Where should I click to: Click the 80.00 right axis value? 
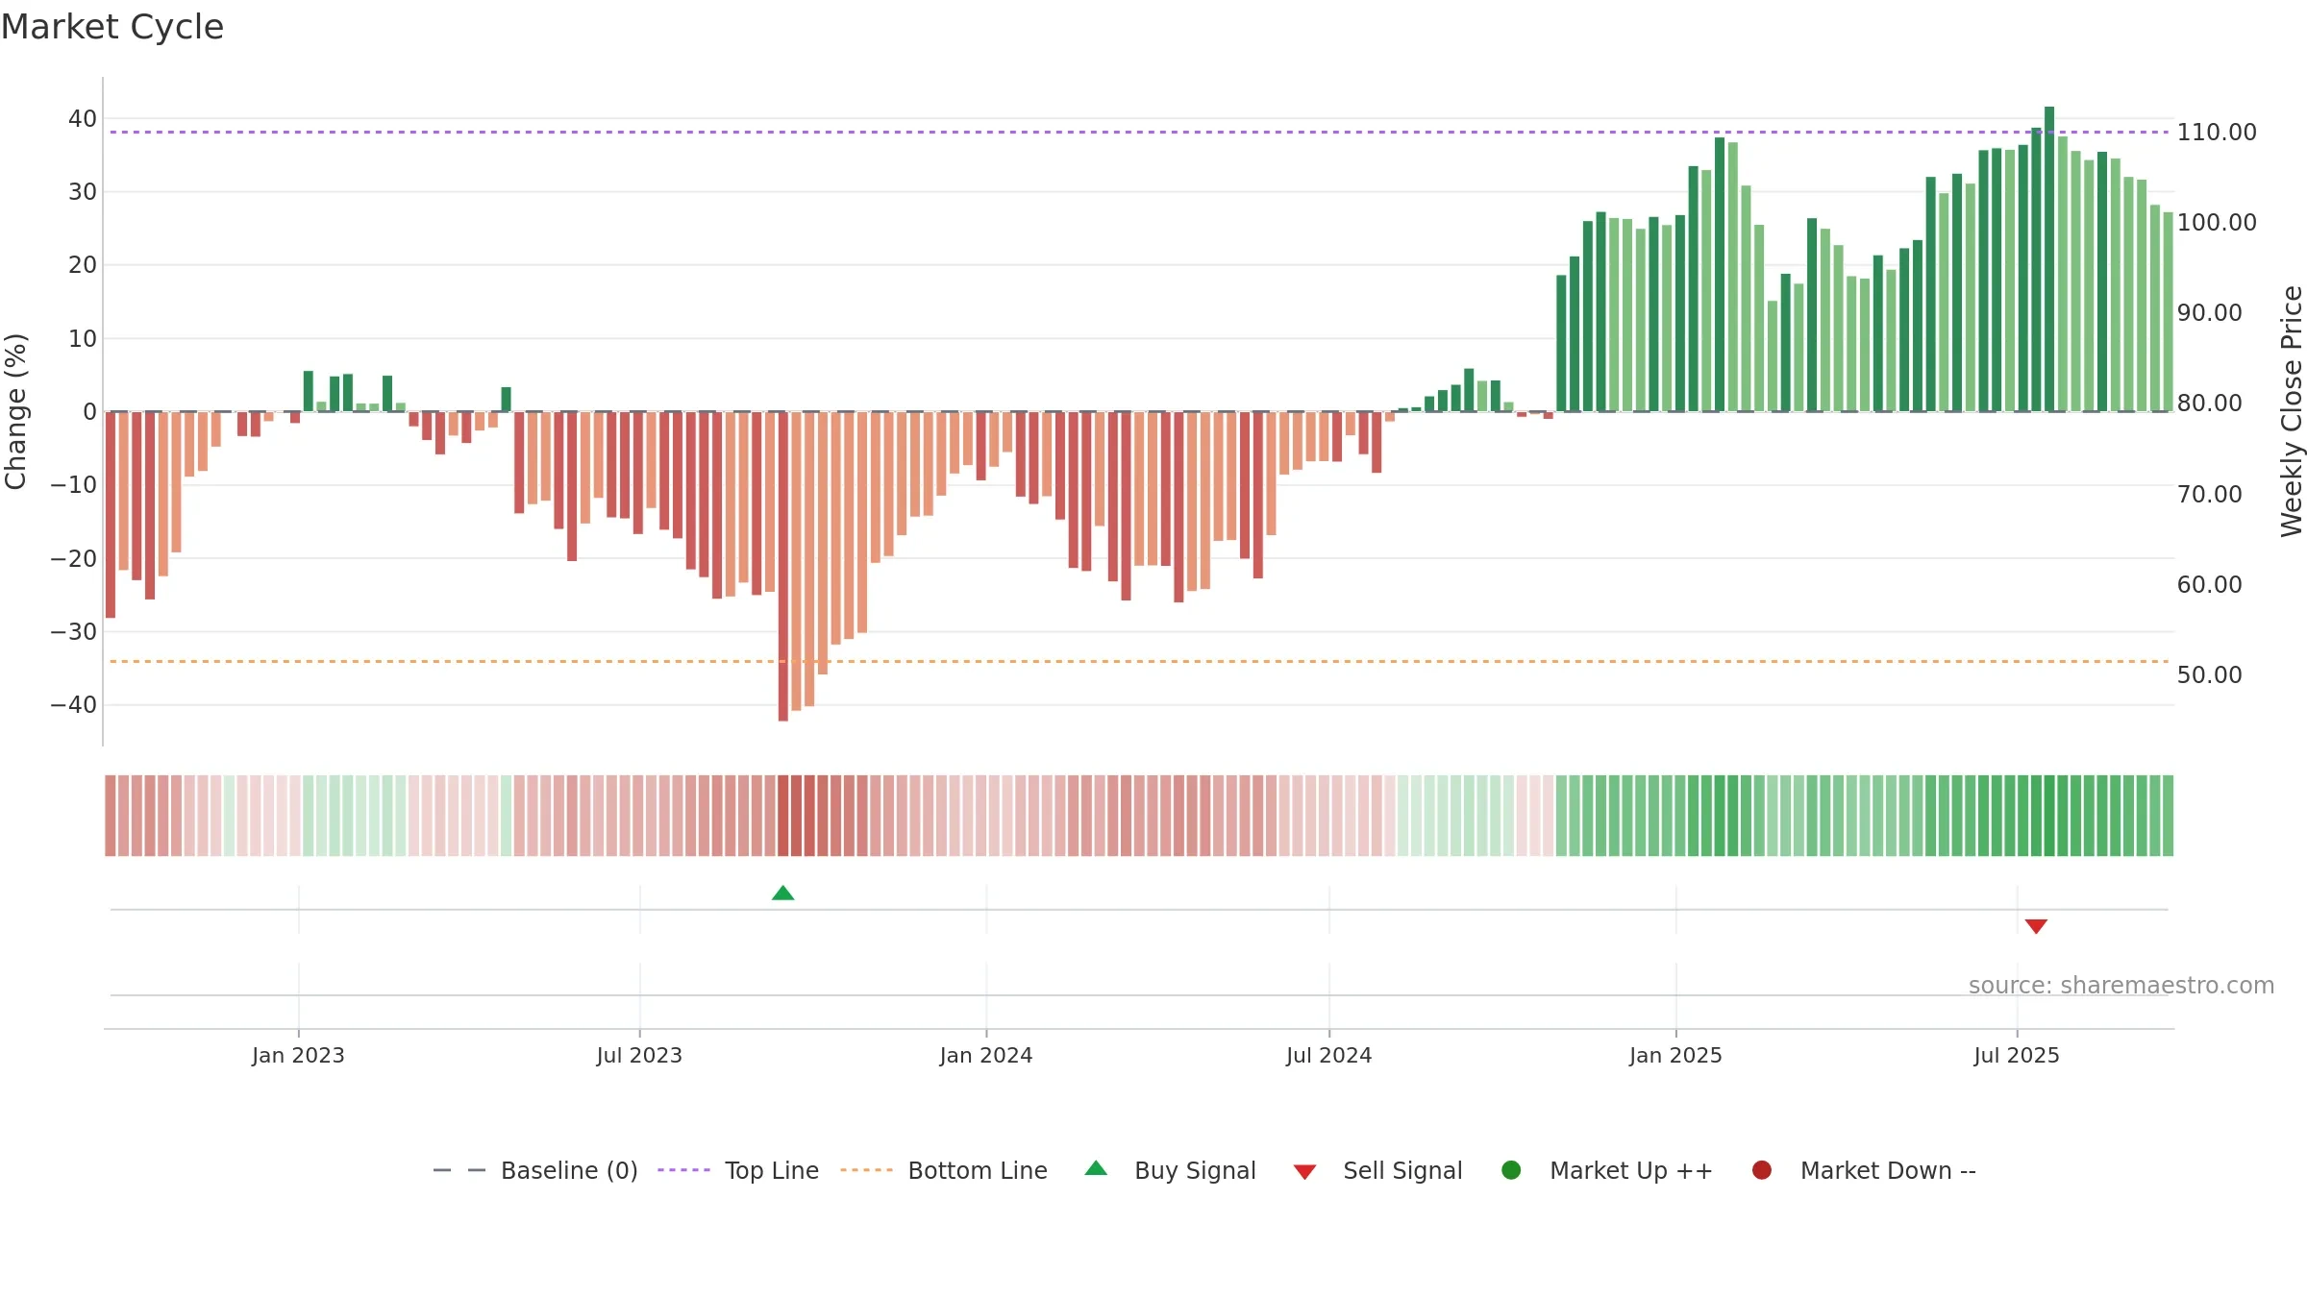[2209, 403]
